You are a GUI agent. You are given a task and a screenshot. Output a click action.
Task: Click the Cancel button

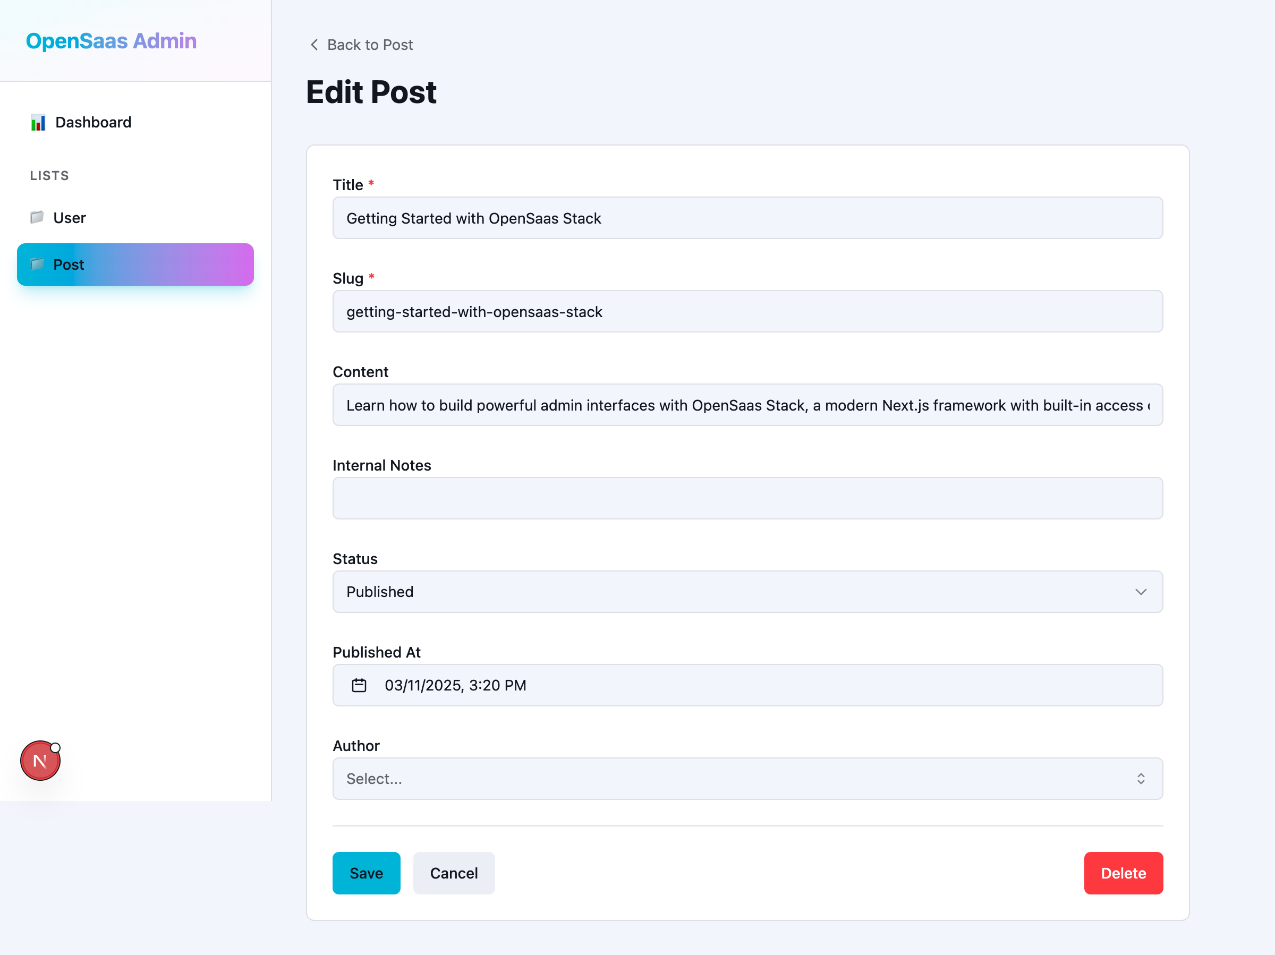[454, 873]
